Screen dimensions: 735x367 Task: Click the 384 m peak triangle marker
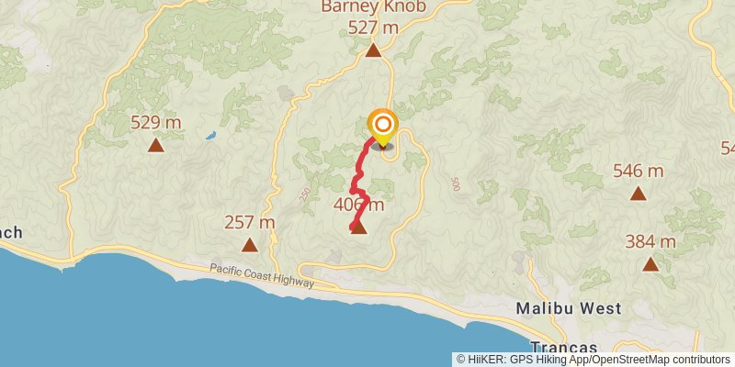(650, 264)
